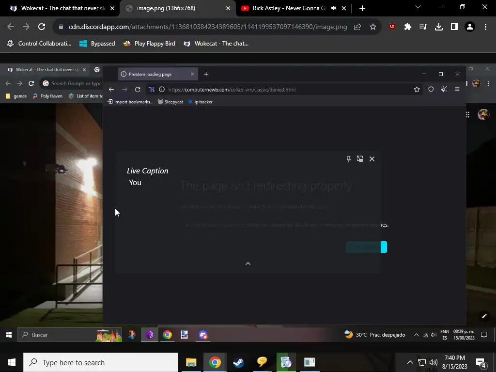Open the Play Flappy Bird bookmark
This screenshot has width=496, height=372.
[149, 44]
